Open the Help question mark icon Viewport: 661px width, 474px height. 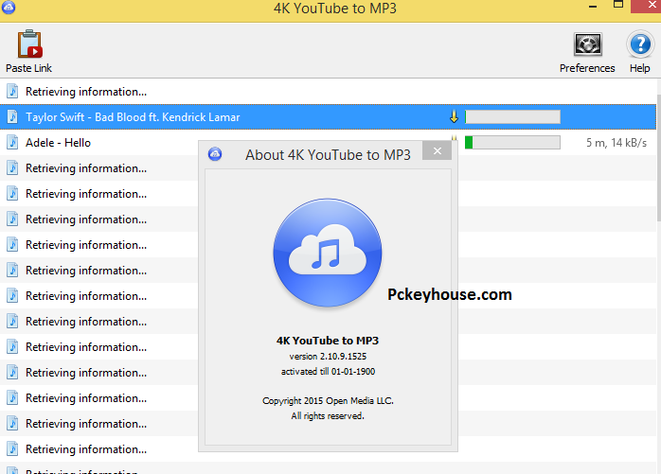(639, 44)
